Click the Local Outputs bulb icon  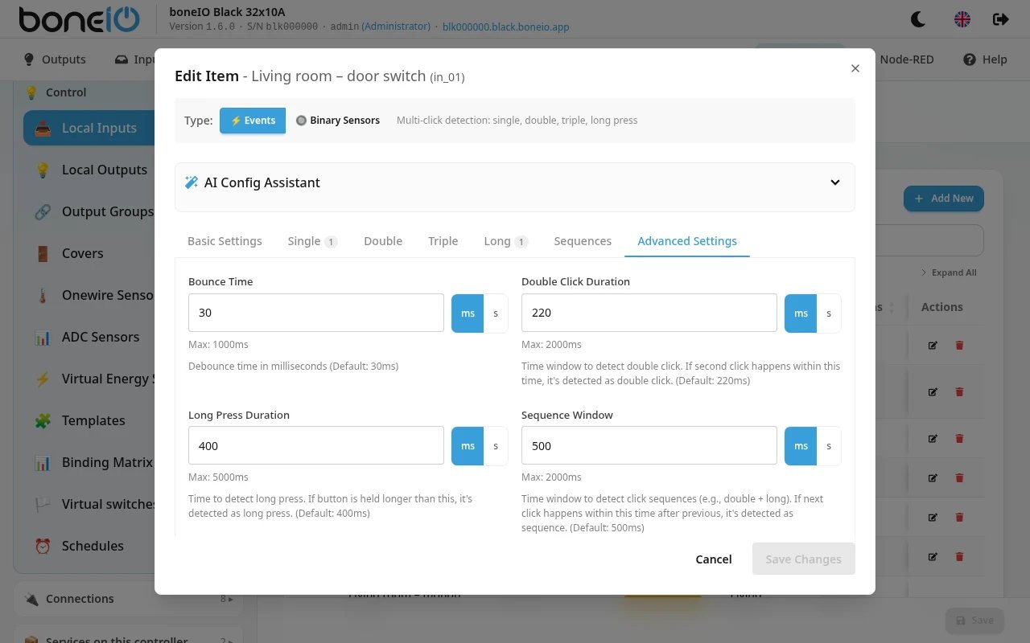pyautogui.click(x=43, y=170)
